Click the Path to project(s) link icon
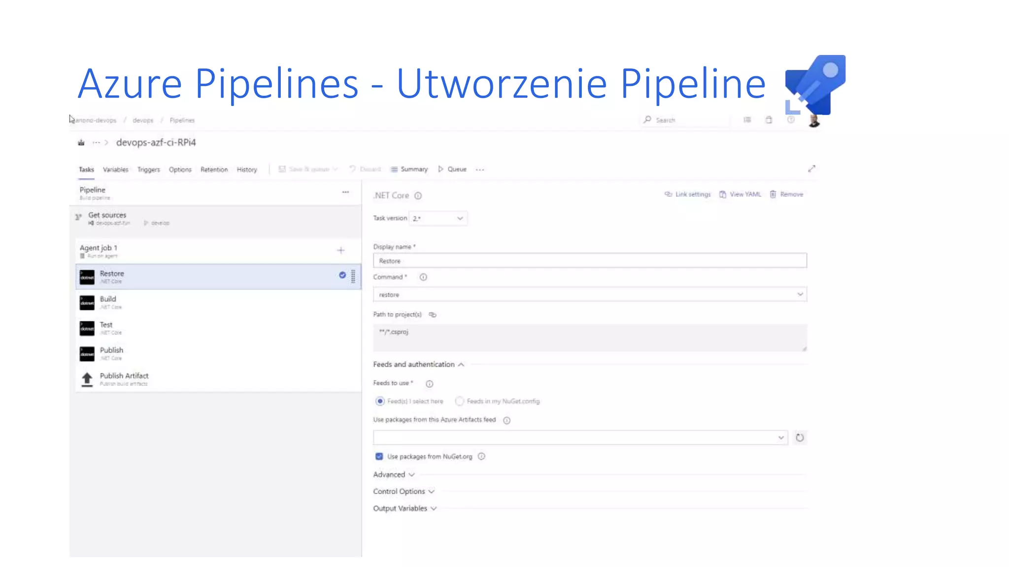1009x567 pixels. 433,315
